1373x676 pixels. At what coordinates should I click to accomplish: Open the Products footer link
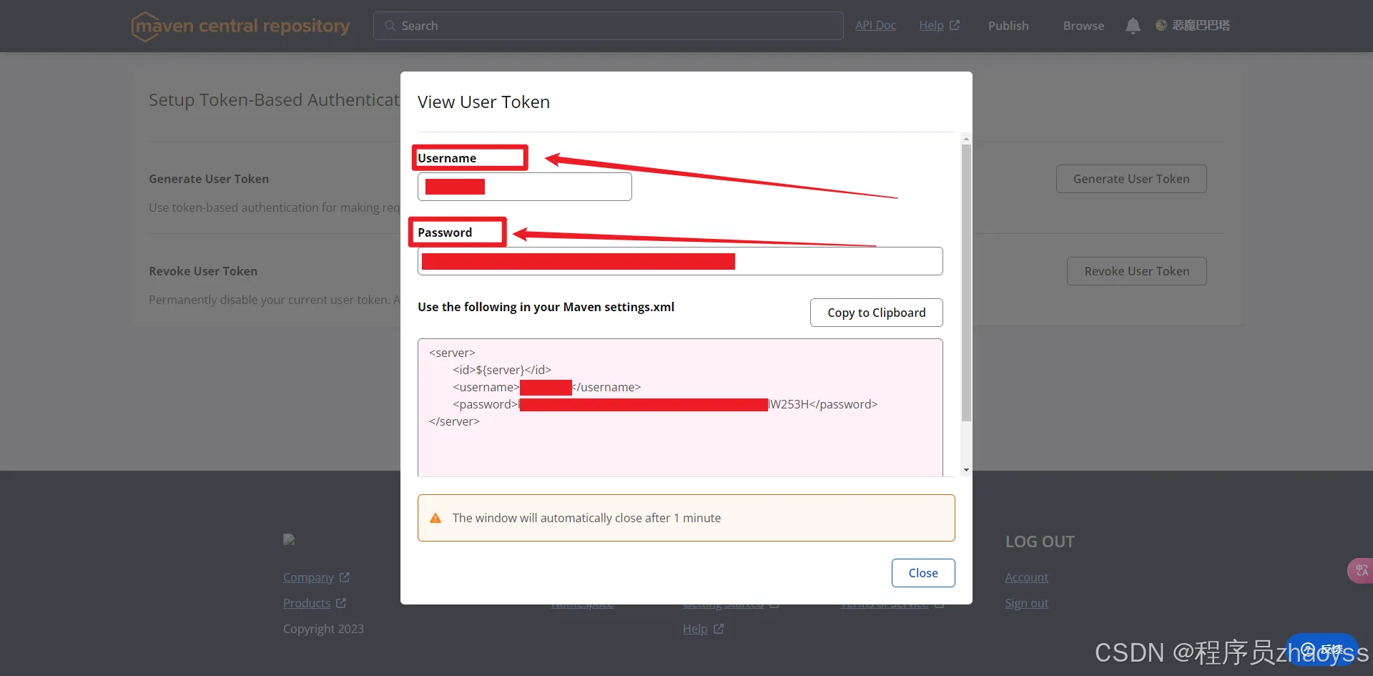click(x=307, y=603)
